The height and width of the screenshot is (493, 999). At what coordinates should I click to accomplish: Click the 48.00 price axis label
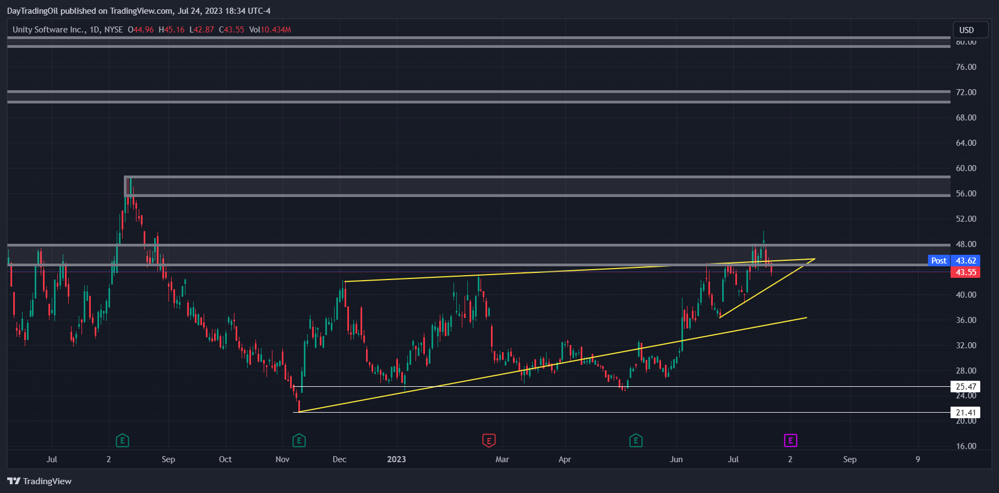[966, 244]
